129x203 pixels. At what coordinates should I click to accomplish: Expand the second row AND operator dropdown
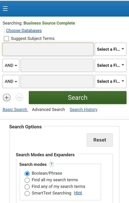[x=11, y=65]
